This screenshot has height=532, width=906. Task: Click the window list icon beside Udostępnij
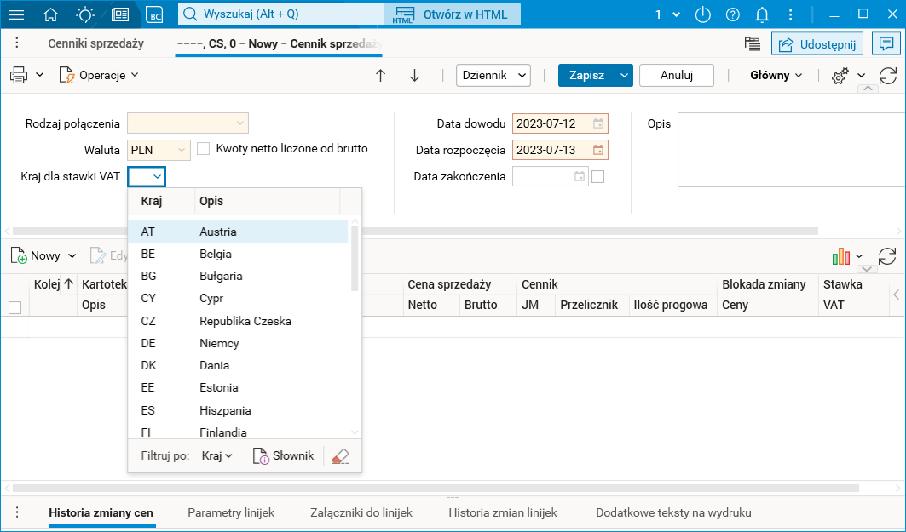752,44
